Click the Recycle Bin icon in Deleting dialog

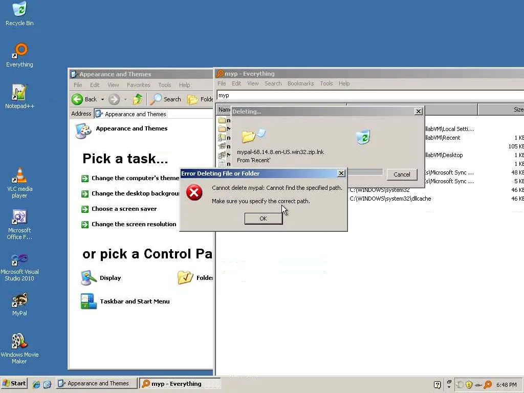[363, 137]
